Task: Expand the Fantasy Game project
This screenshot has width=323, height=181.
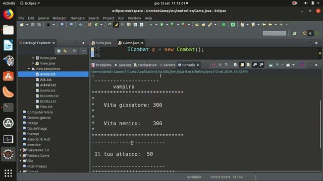Action: [20, 155]
